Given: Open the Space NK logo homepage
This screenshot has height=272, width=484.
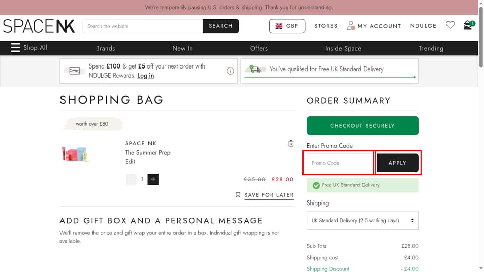Looking at the screenshot, I should pyautogui.click(x=39, y=26).
